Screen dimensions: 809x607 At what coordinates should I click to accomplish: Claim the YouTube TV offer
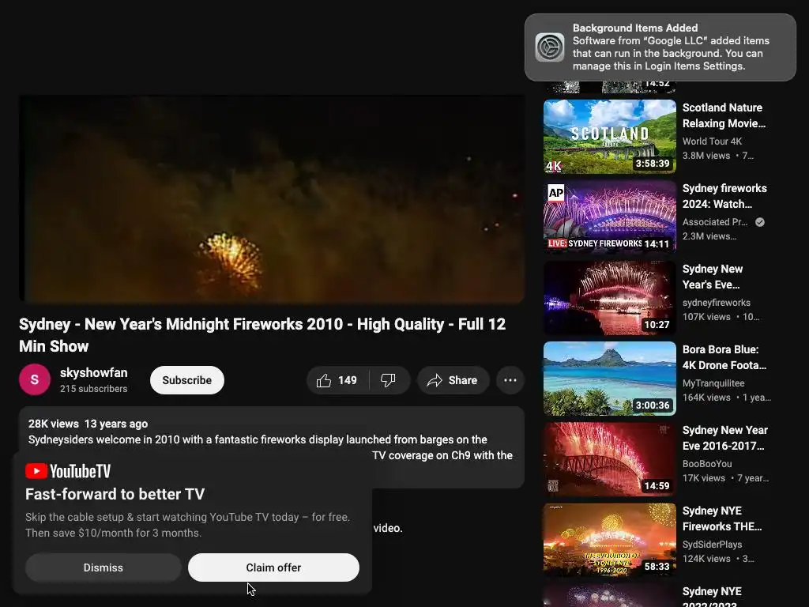pyautogui.click(x=273, y=567)
